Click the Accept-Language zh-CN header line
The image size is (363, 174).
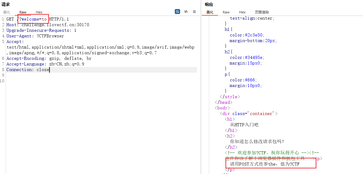pyautogui.click(x=45, y=64)
